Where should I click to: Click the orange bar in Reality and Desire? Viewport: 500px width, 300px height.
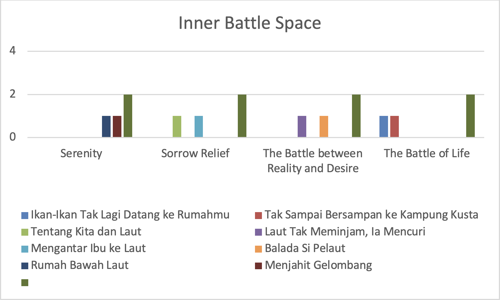tap(324, 126)
